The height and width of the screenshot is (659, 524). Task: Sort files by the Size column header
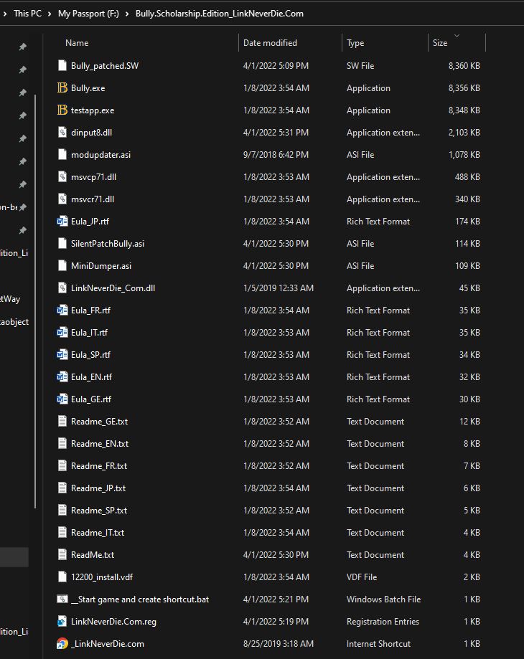[x=440, y=43]
